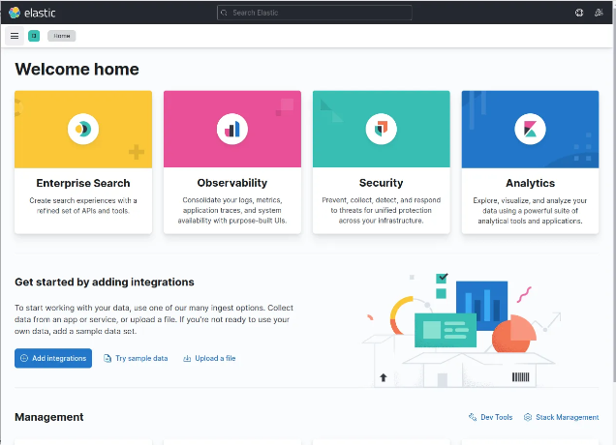Viewport: 616px width, 446px height.
Task: Click the Security card description text
Action: pyautogui.click(x=381, y=210)
